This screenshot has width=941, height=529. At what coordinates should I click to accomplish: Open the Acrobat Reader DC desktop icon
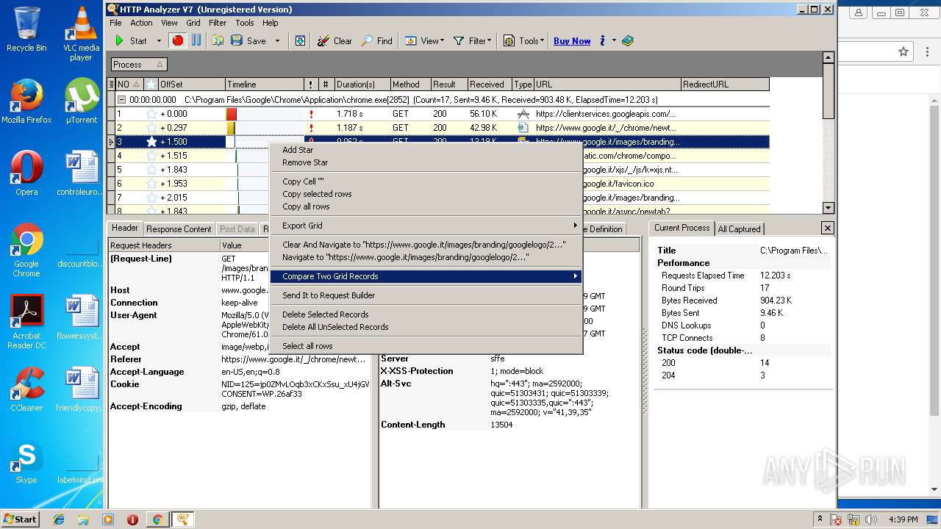(x=27, y=322)
